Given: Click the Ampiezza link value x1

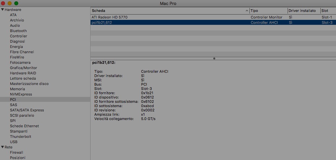Looking at the screenshot, I should [x=143, y=114].
